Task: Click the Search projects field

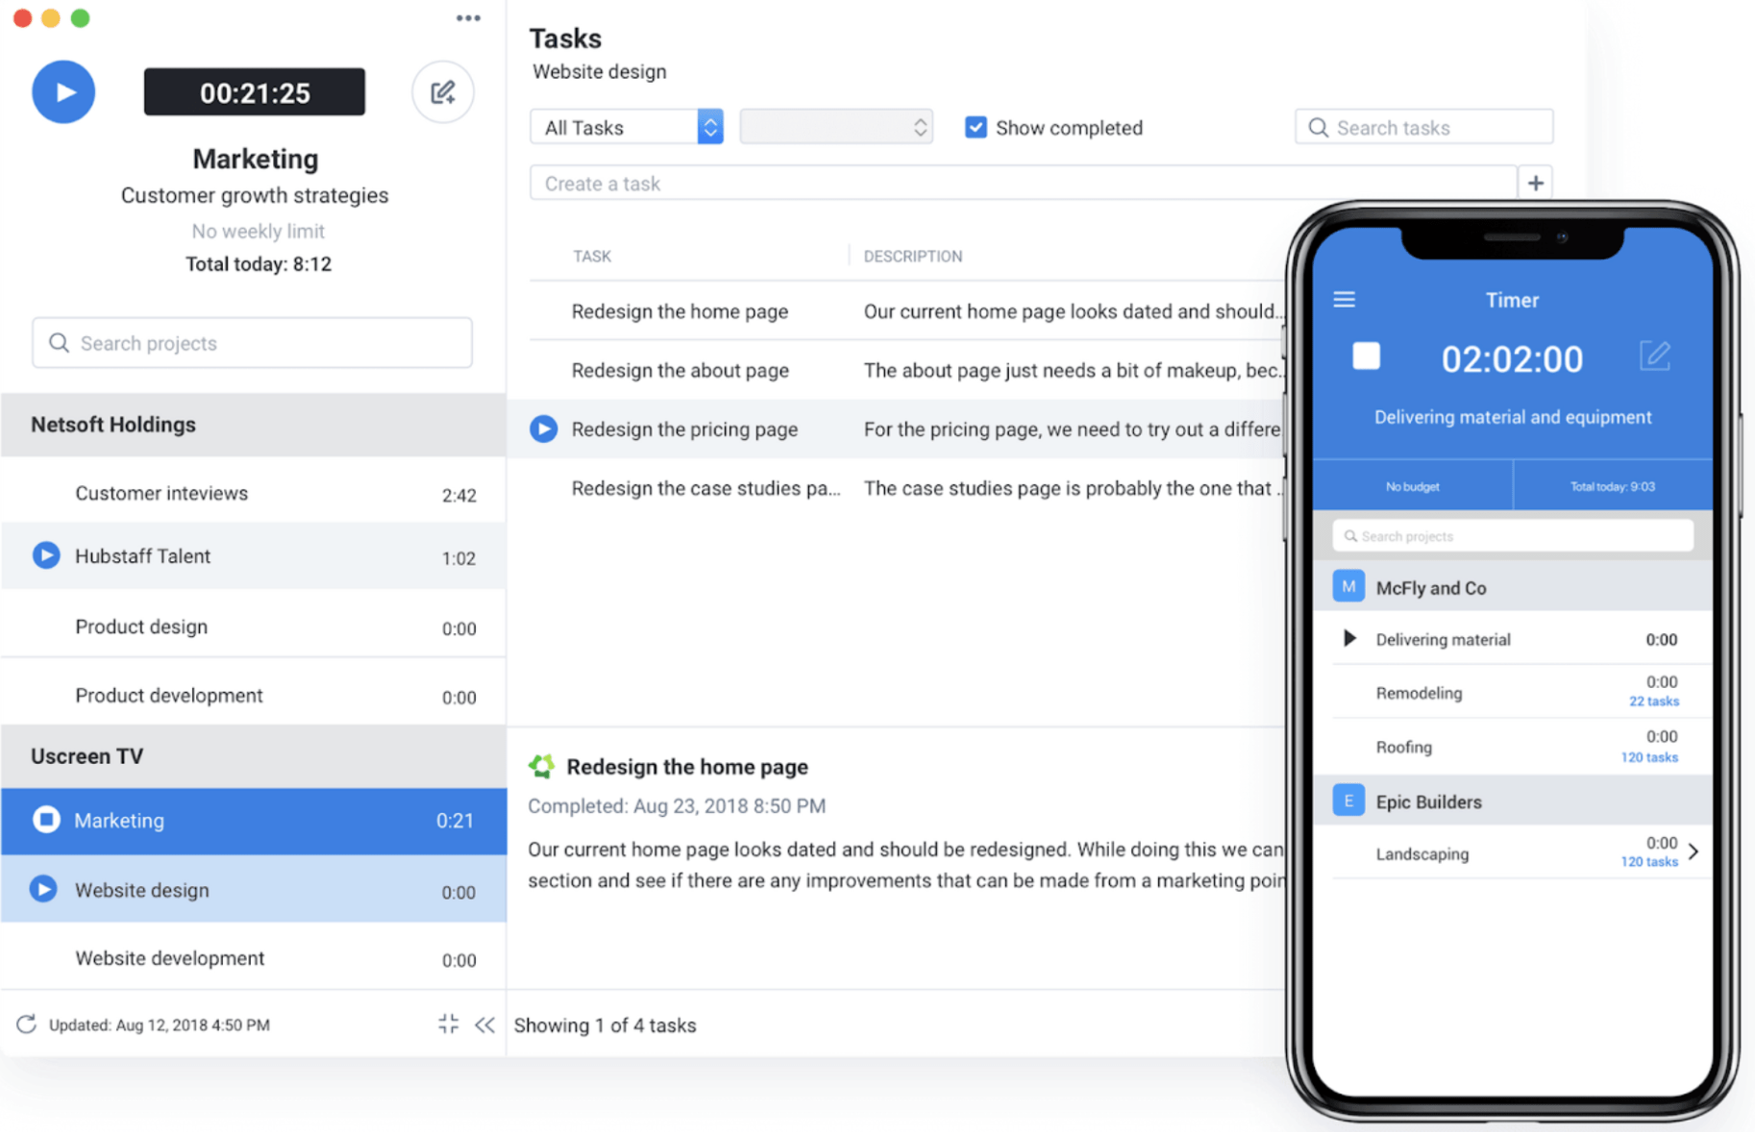Action: point(252,343)
